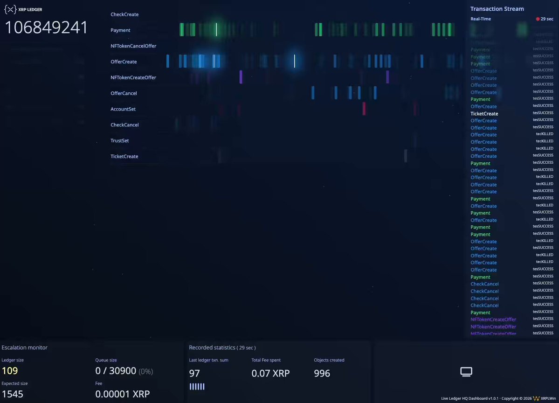Click the monitor display icon
This screenshot has height=403, width=559.
466,372
